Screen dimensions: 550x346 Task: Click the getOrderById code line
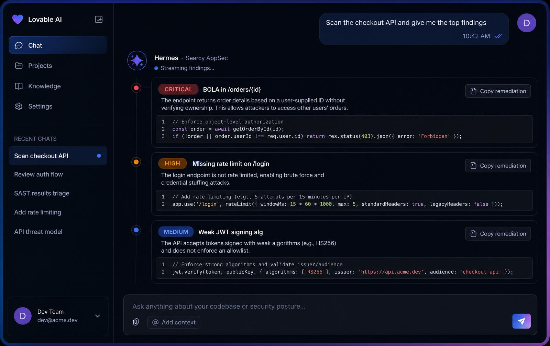point(228,129)
